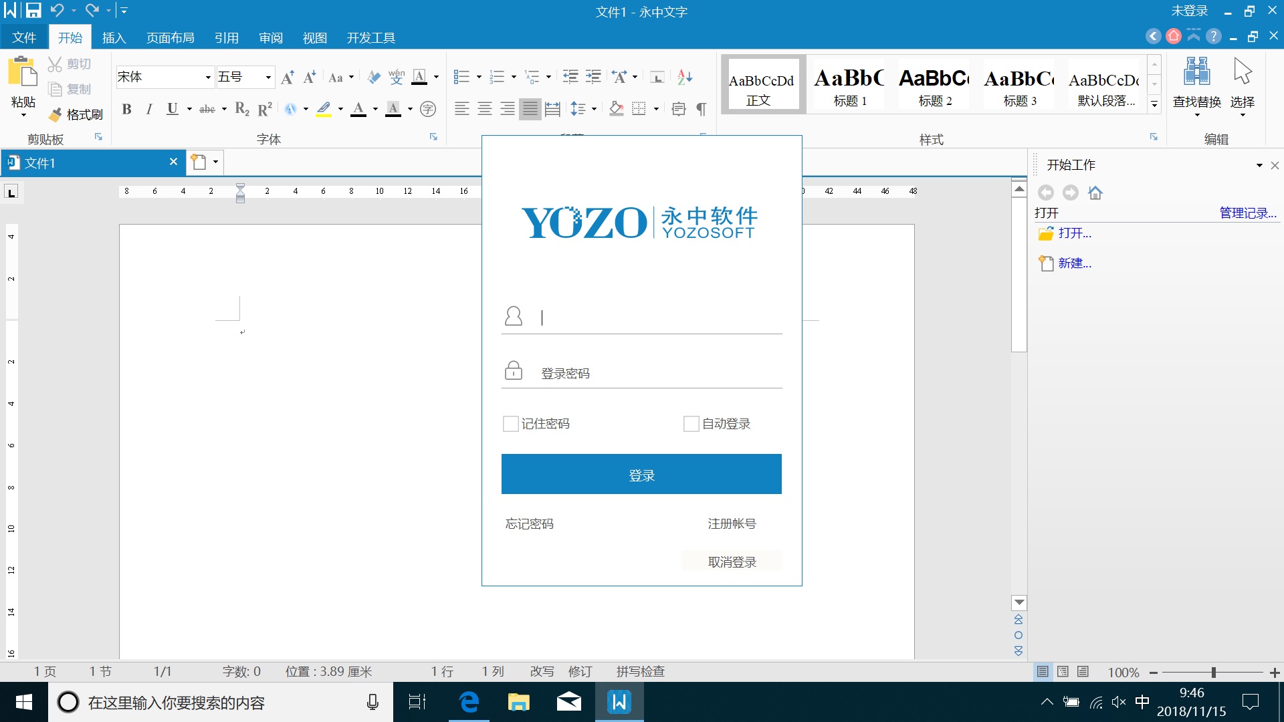Screen dimensions: 1284x722
Task: Apply superscript R² formatting
Action: 265,109
